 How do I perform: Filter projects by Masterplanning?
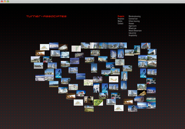(134, 16)
